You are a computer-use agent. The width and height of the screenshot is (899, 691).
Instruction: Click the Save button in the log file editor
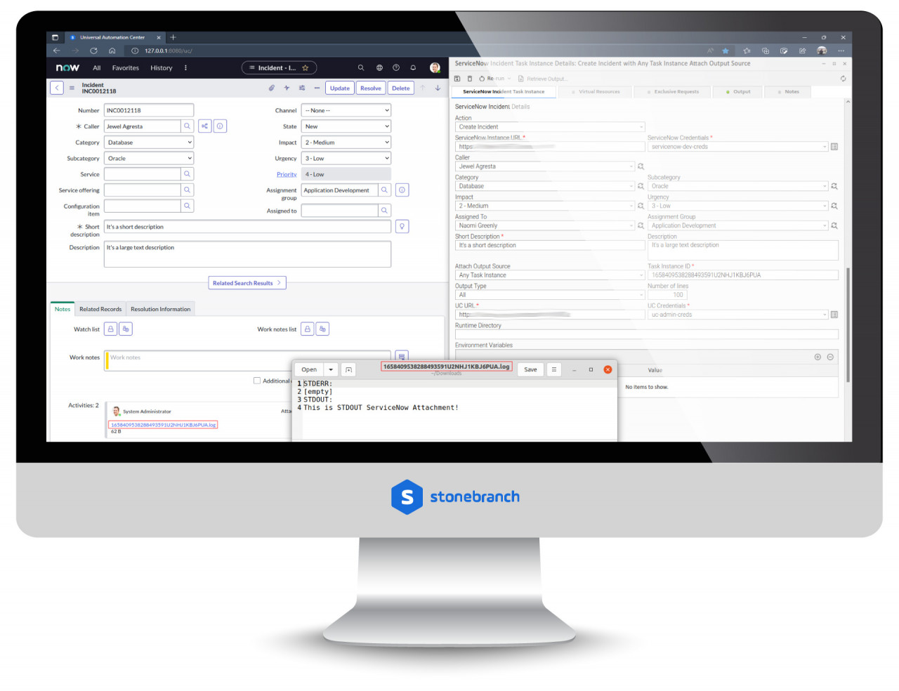(x=530, y=369)
